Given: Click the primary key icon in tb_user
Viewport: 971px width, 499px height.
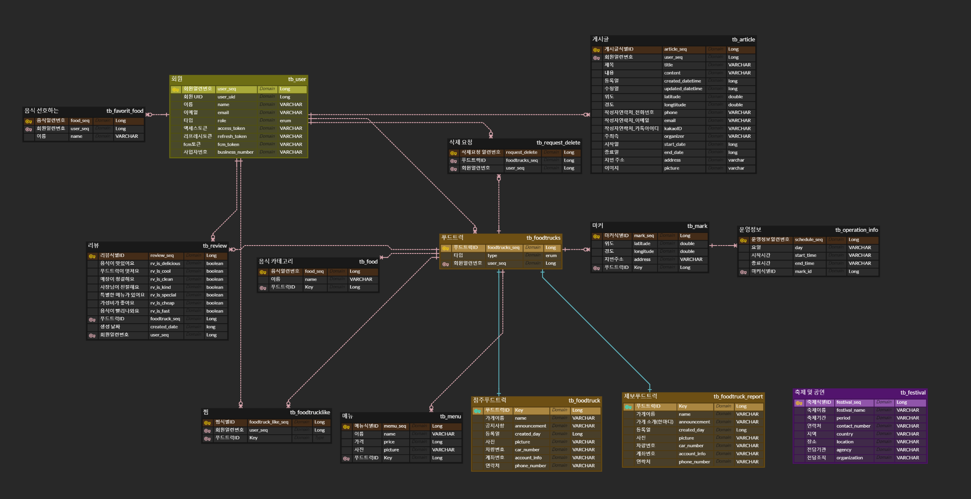Looking at the screenshot, I should coord(176,89).
